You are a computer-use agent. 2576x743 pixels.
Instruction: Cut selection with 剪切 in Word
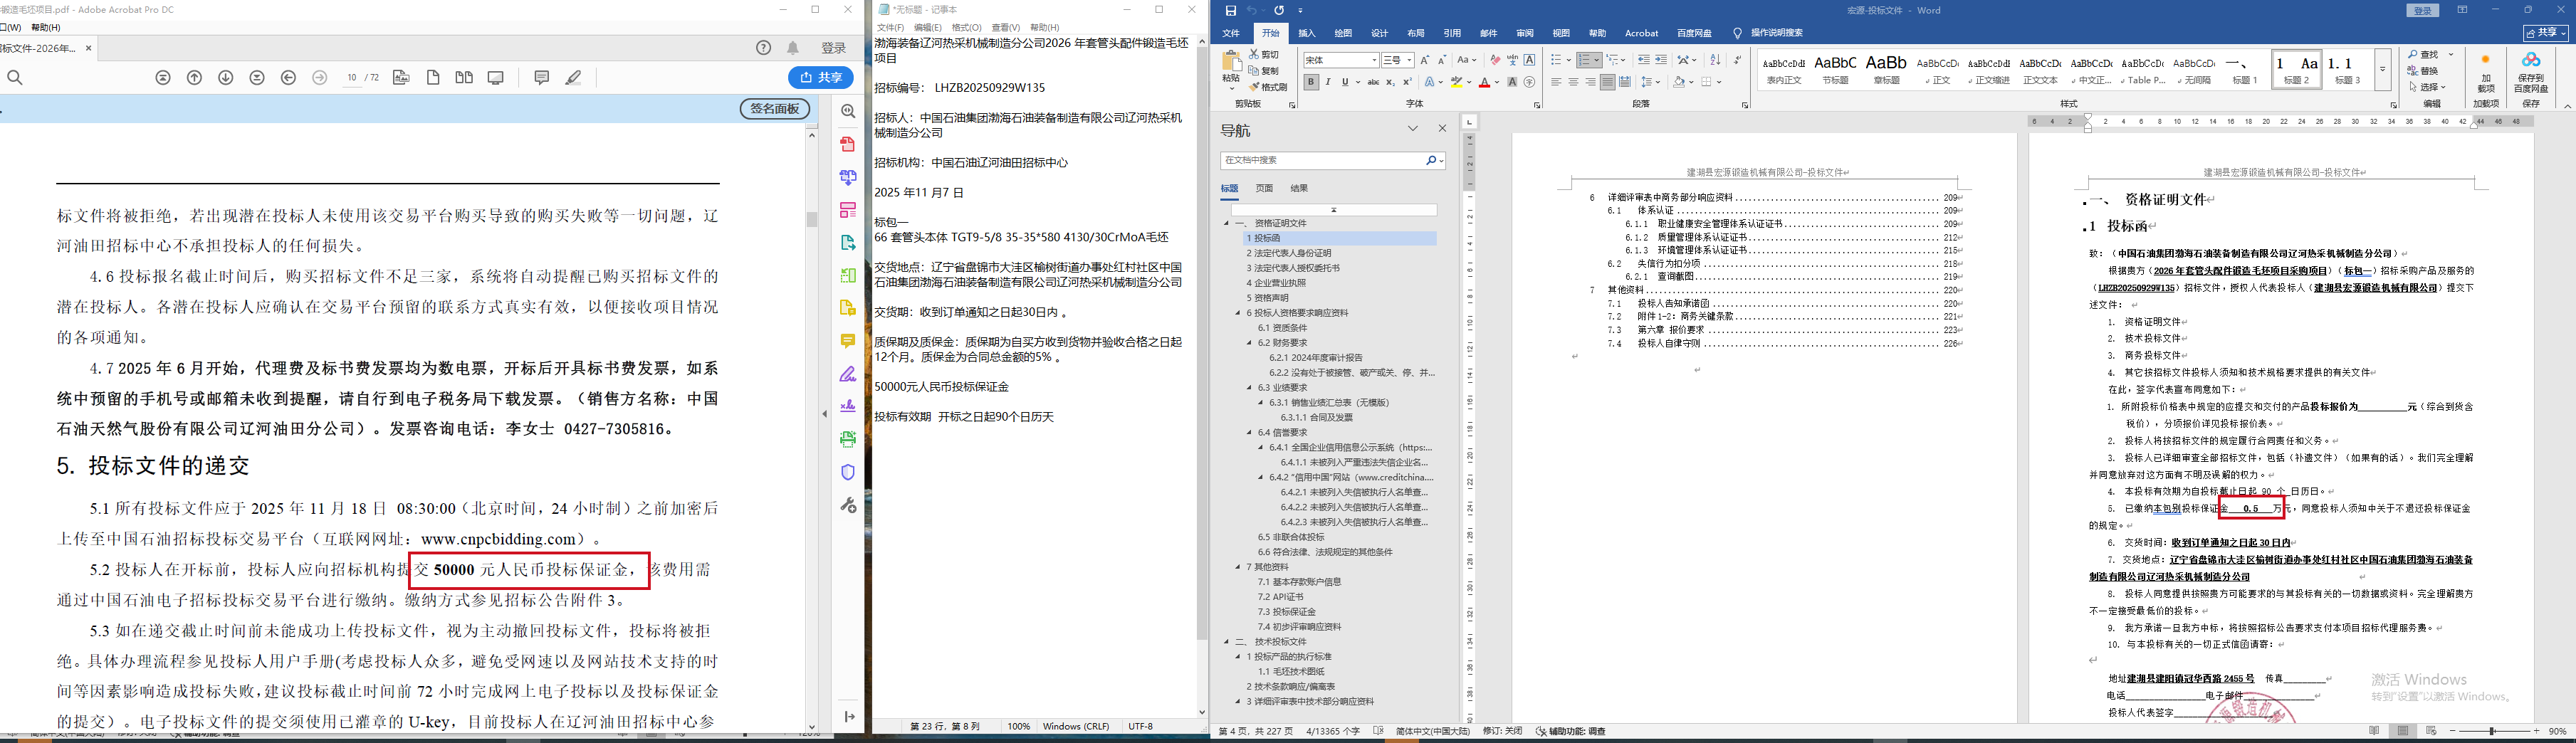1265,55
